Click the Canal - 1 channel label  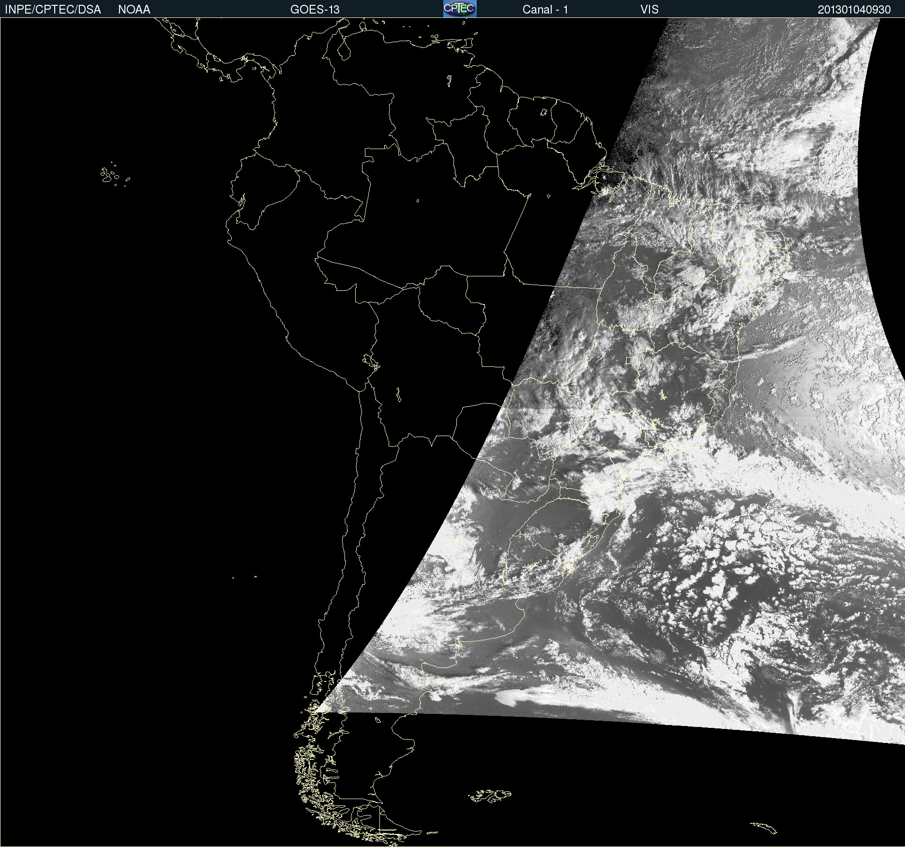pyautogui.click(x=545, y=10)
